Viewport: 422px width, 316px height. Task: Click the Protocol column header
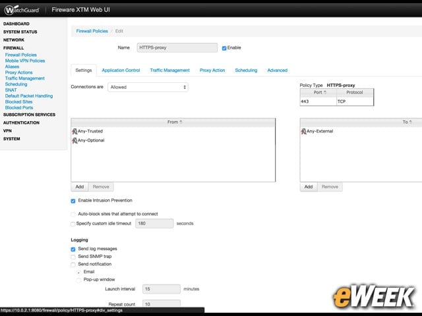[355, 92]
